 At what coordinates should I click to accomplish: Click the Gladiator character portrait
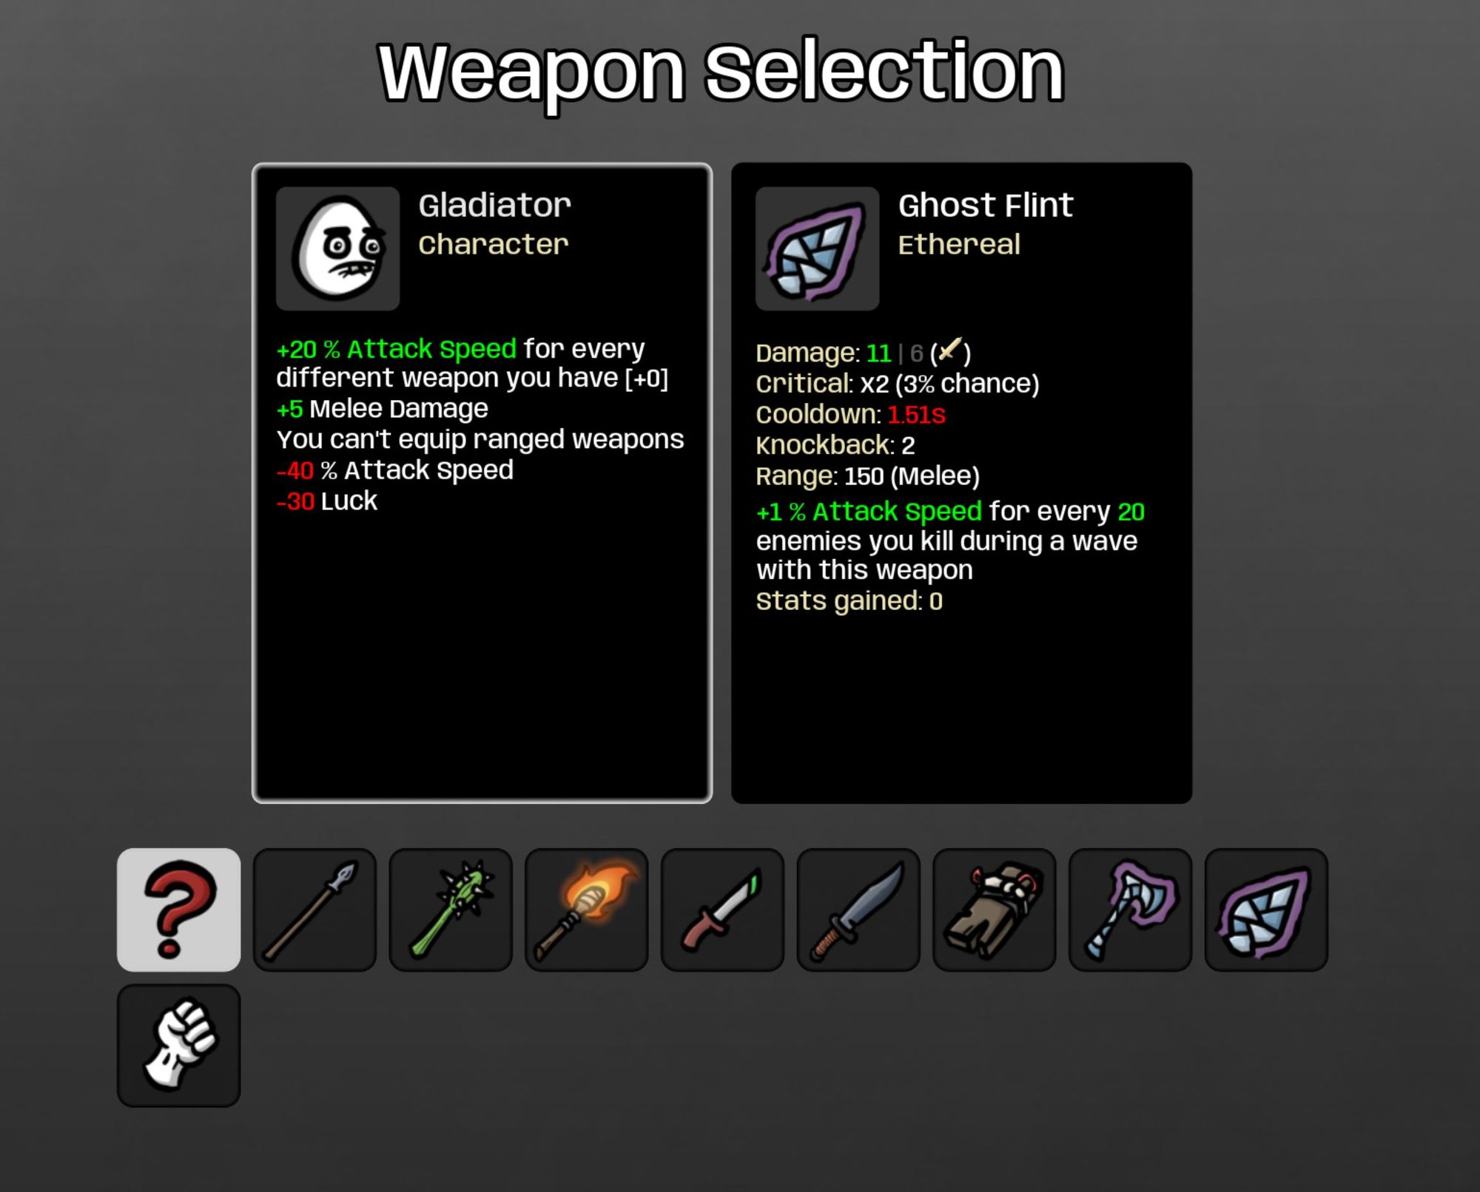click(337, 248)
